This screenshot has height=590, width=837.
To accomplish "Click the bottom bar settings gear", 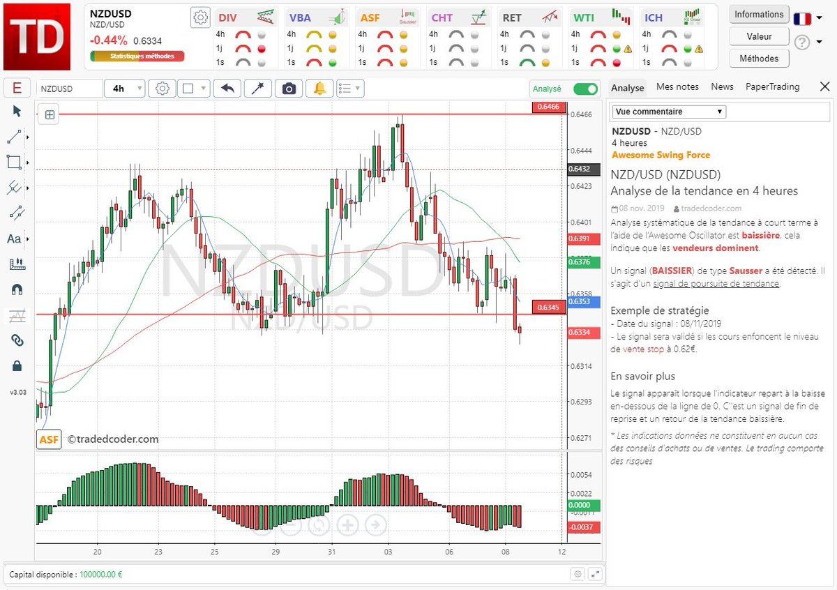I will tap(578, 574).
